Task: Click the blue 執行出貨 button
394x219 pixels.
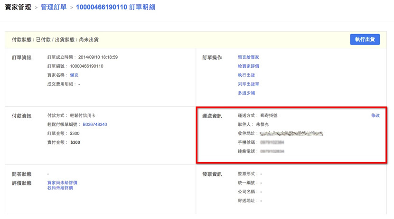Action: 365,39
